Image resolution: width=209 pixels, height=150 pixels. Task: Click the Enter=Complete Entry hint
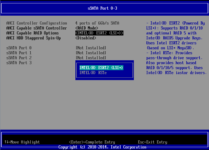pos(92,142)
